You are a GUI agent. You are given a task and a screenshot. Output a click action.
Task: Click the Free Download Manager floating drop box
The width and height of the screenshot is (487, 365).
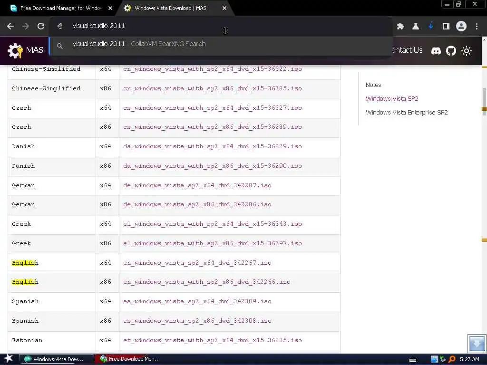pyautogui.click(x=477, y=343)
